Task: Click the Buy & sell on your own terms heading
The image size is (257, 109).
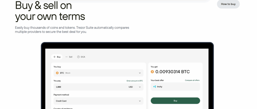Action: pyautogui.click(x=50, y=11)
